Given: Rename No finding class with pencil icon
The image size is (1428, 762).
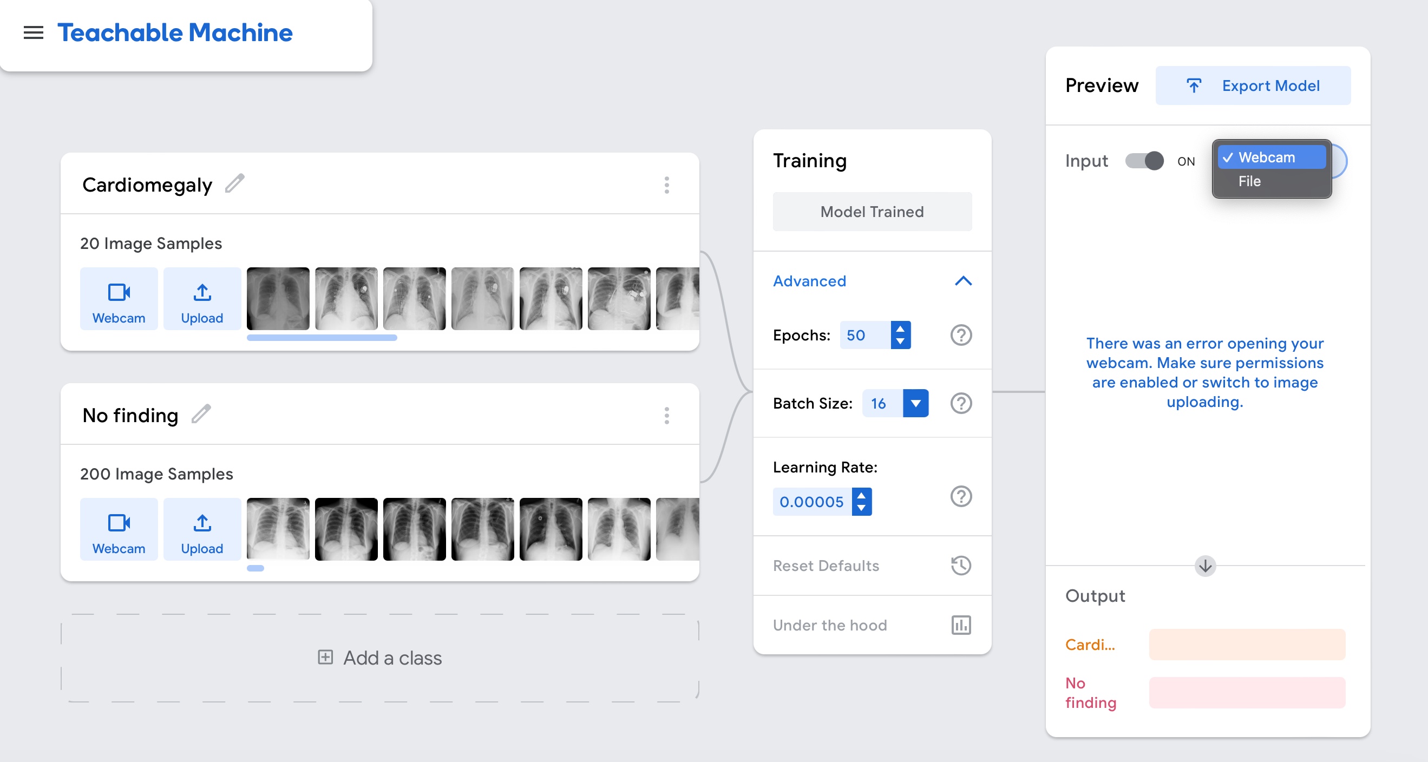Looking at the screenshot, I should coord(201,414).
